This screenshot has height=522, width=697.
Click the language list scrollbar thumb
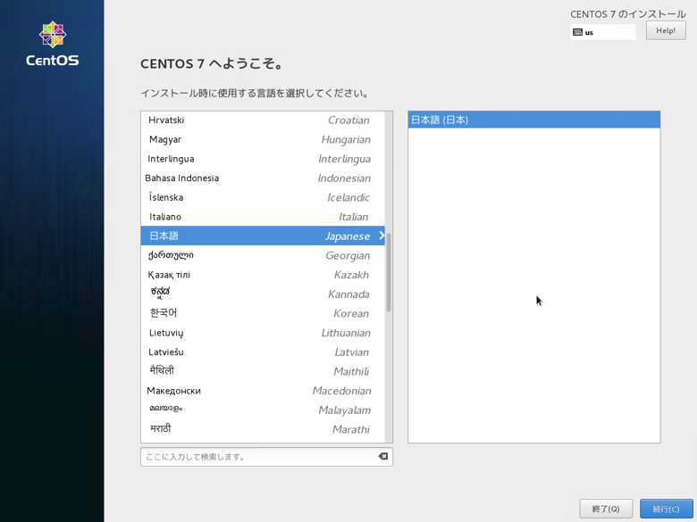pyautogui.click(x=389, y=272)
